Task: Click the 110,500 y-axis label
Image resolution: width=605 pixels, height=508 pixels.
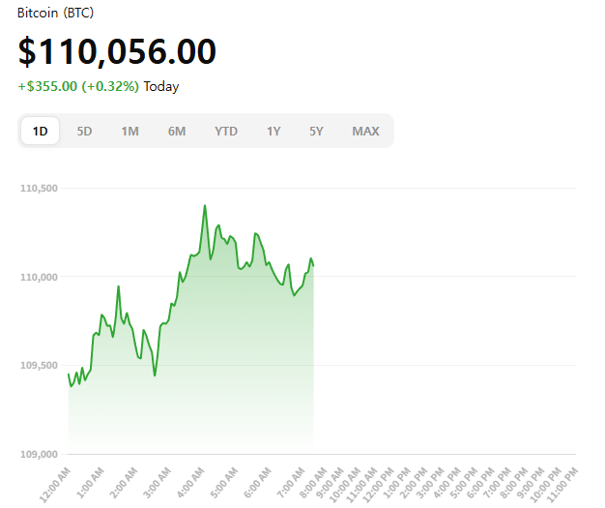Action: tap(39, 188)
